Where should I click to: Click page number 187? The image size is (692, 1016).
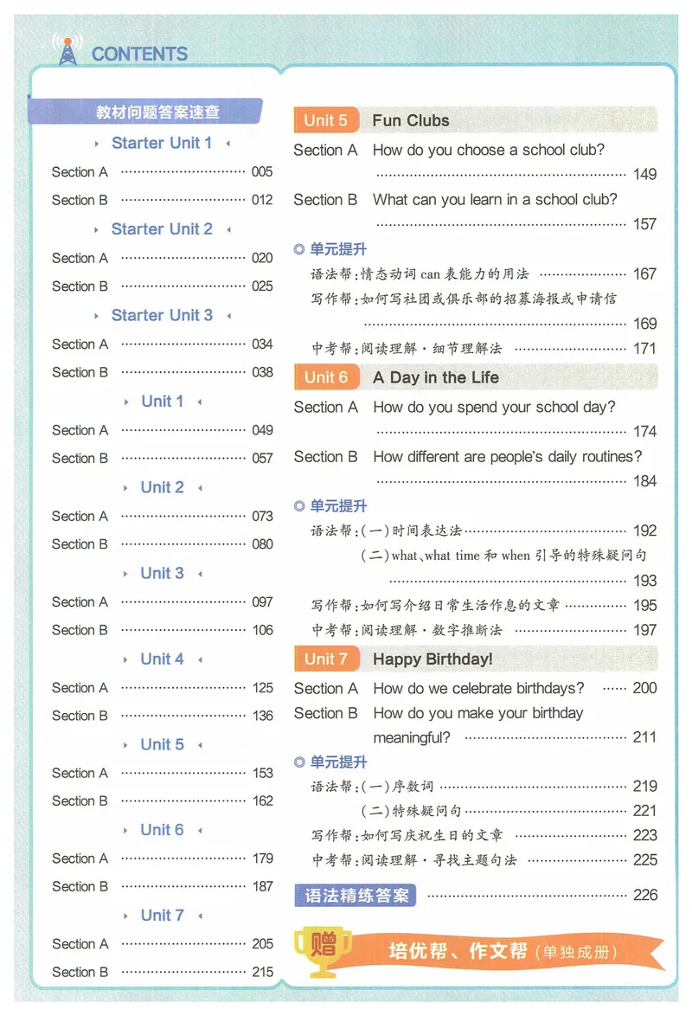tap(262, 886)
